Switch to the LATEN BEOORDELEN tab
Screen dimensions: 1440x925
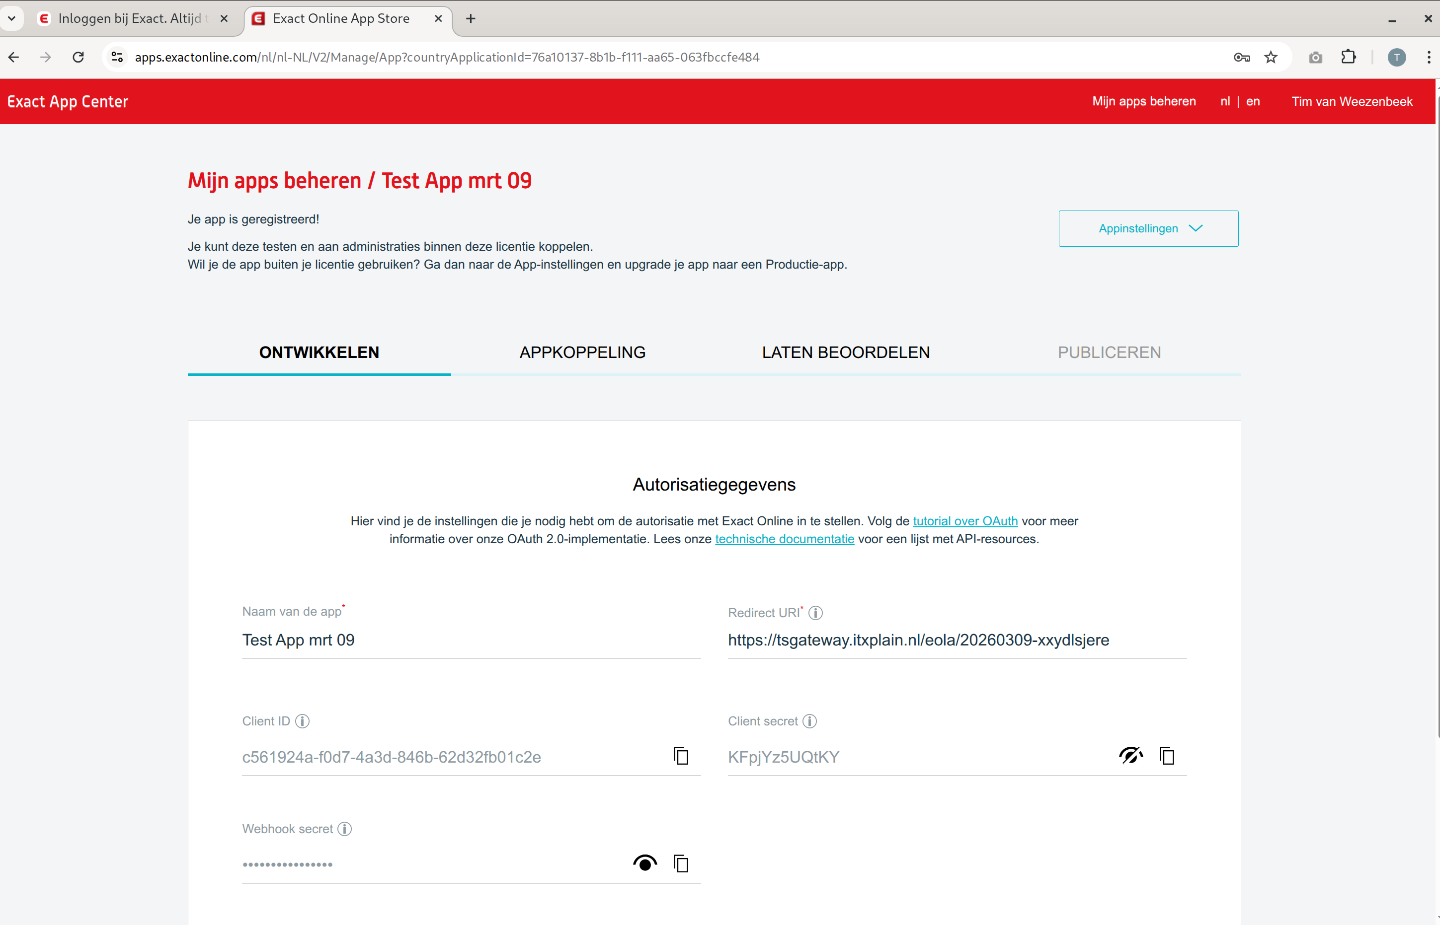[846, 353]
